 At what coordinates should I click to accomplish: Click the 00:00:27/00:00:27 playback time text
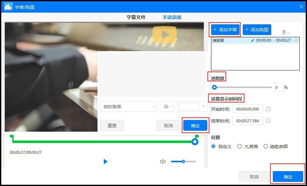26,153
